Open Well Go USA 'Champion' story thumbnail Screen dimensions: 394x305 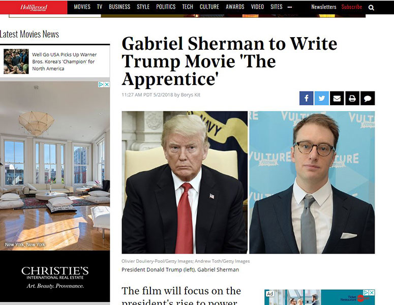[x=16, y=62]
